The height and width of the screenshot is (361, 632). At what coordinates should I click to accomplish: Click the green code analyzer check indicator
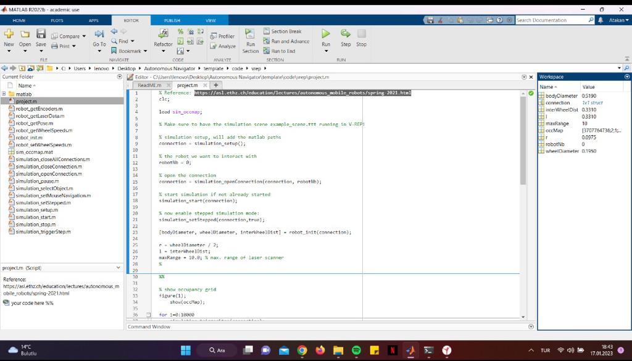pos(531,93)
